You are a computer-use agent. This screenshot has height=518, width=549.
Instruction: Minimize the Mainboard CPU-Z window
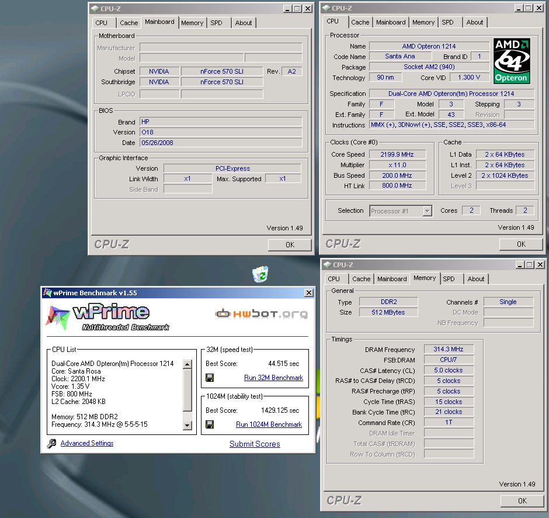pos(287,9)
